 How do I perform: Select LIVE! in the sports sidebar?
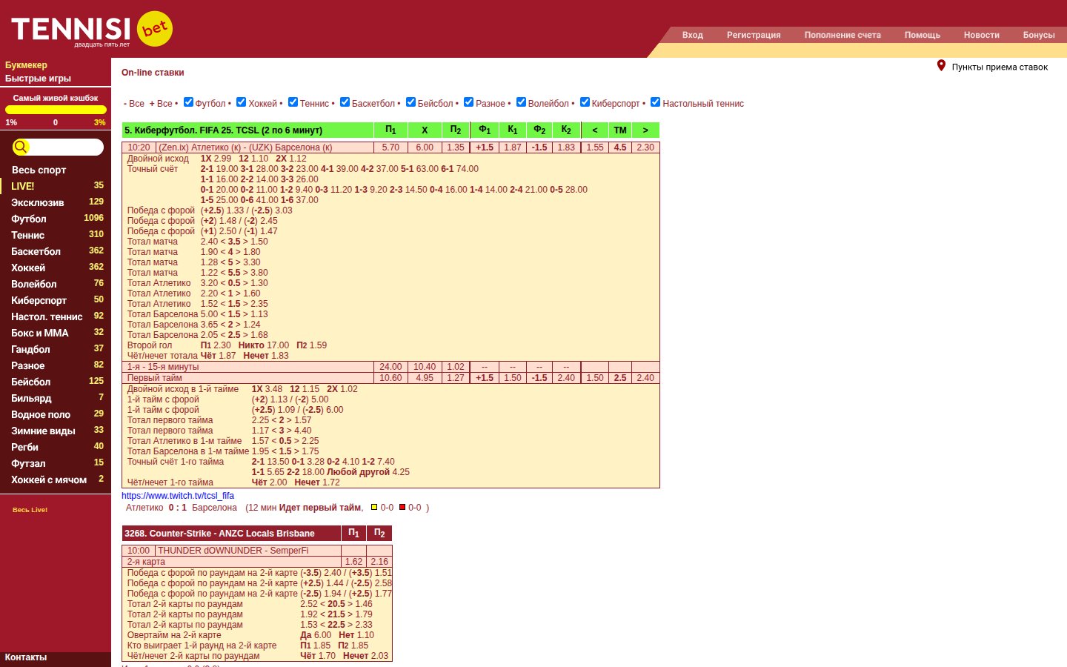tap(23, 186)
